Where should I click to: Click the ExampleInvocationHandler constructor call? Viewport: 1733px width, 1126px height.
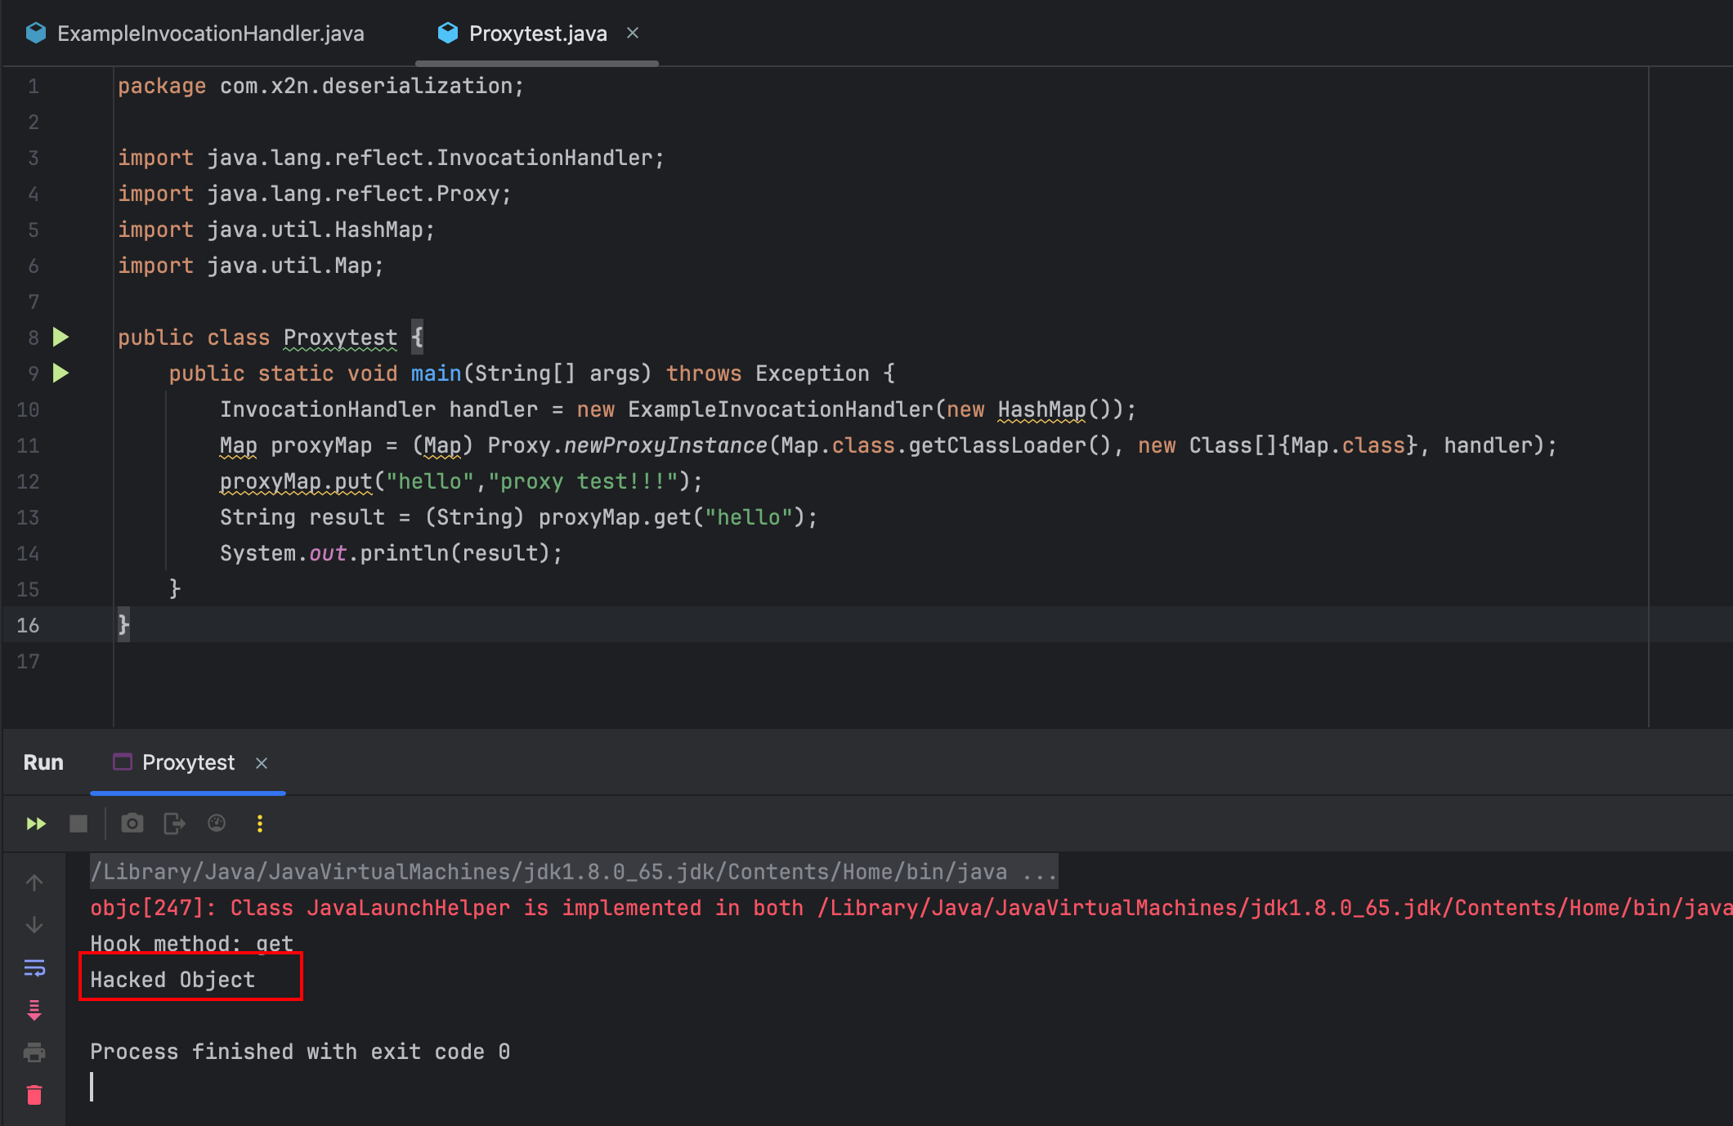780,409
